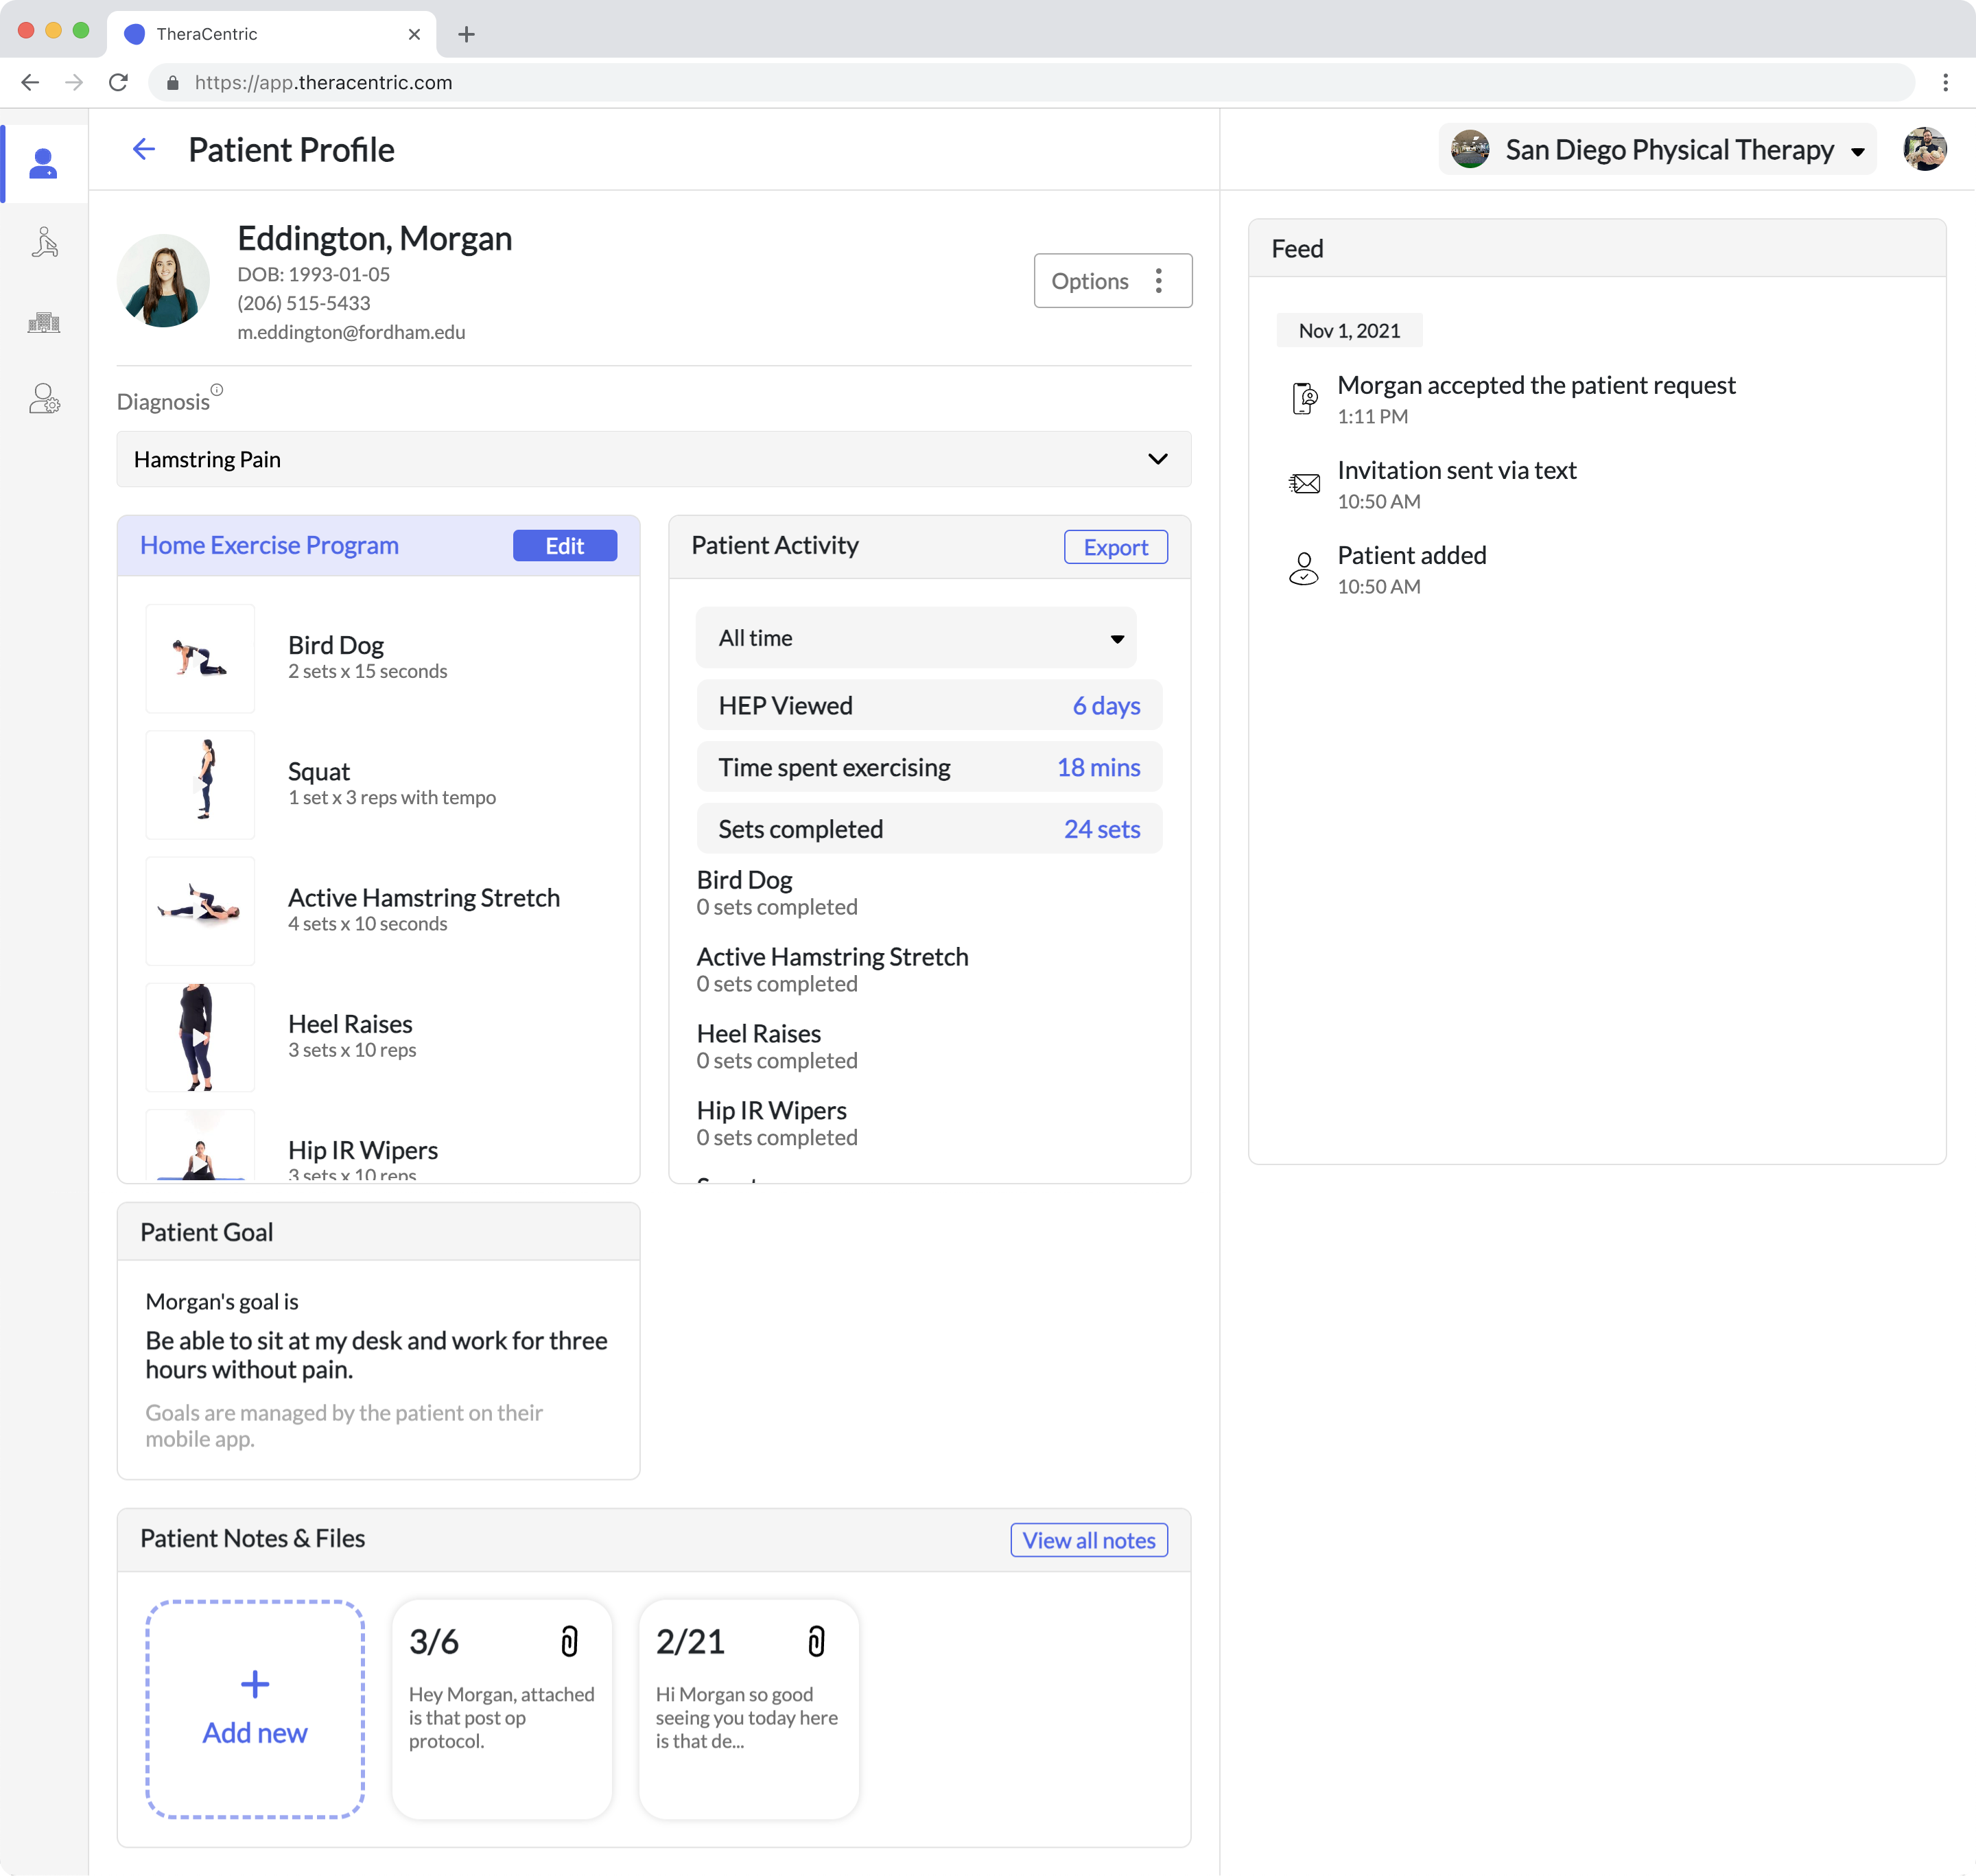
Task: Open the user avatar at top right
Action: coord(1924,149)
